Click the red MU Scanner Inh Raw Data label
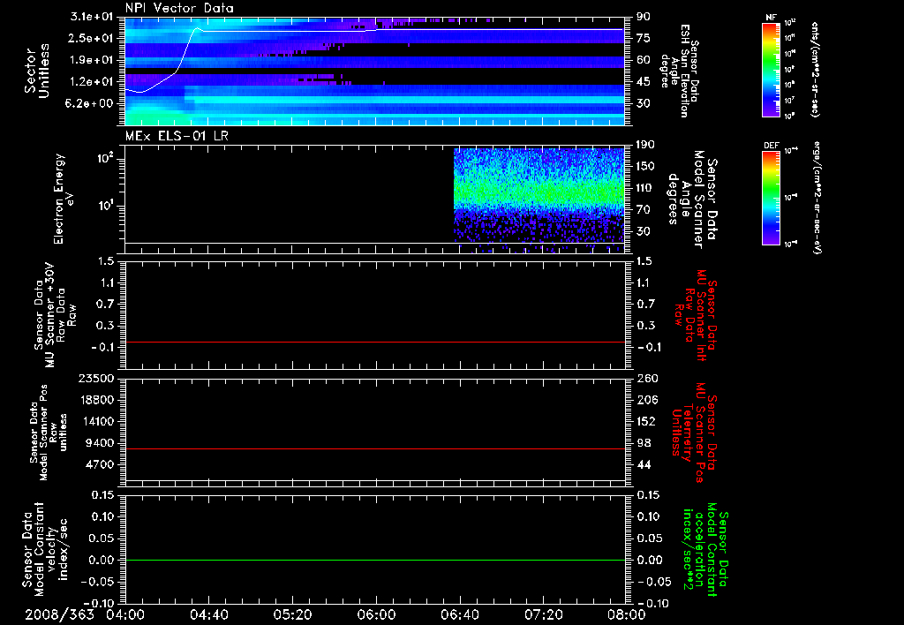 [696, 315]
